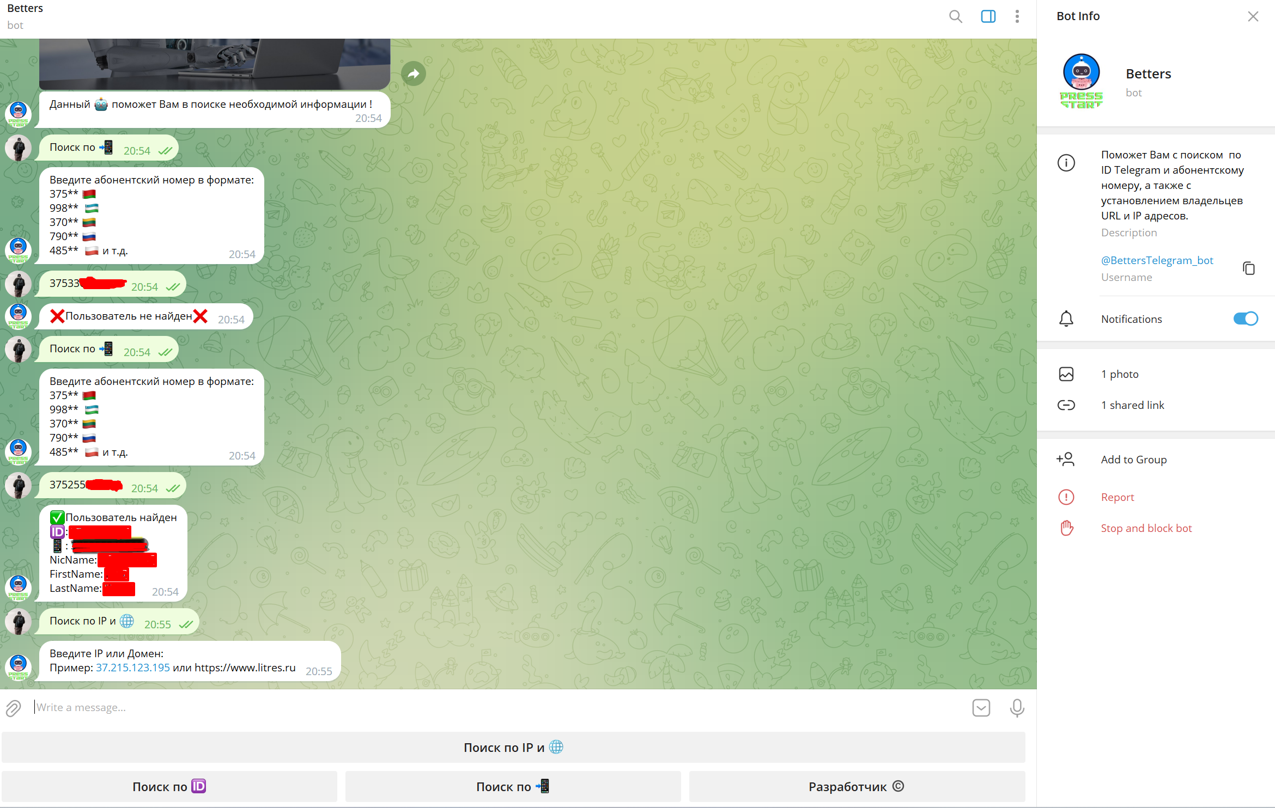Select Add to Group option

[1133, 460]
